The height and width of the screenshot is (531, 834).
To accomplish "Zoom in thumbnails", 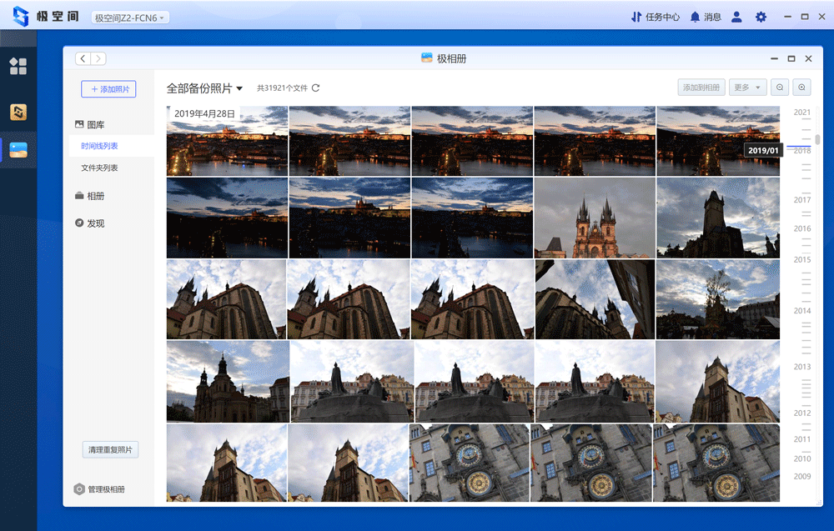I will click(x=801, y=88).
